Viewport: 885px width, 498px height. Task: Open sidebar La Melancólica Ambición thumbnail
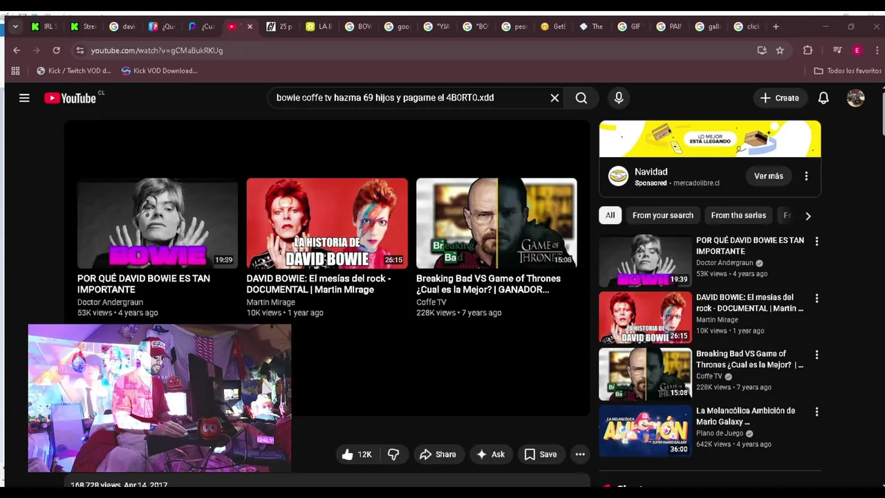[645, 431]
